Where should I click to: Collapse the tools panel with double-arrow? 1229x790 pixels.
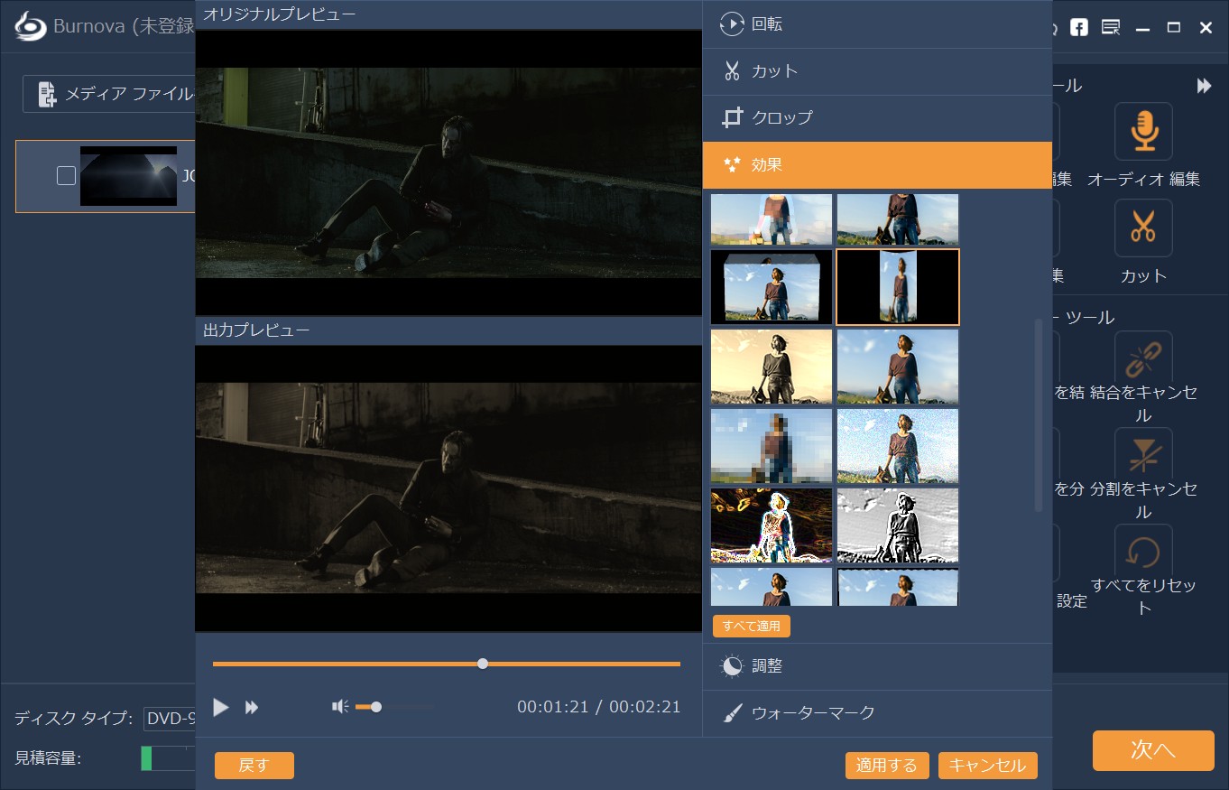coord(1204,85)
